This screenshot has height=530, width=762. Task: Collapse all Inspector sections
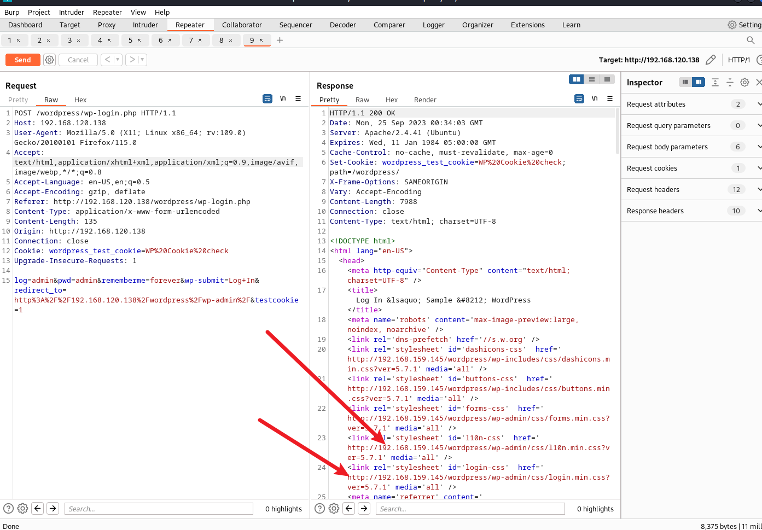click(x=730, y=82)
